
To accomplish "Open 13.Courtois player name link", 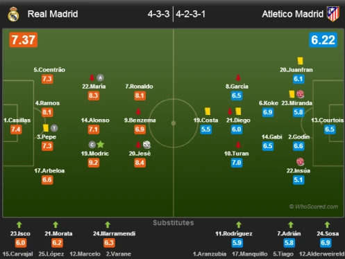I will point(327,120).
